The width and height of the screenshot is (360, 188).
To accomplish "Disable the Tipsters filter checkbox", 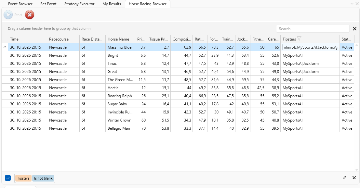I will 8,178.
